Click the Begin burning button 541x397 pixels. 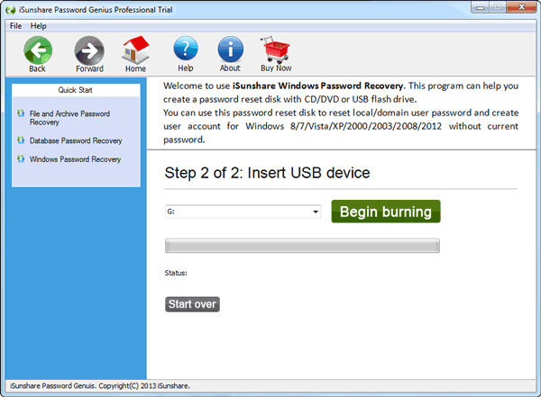[x=386, y=212]
